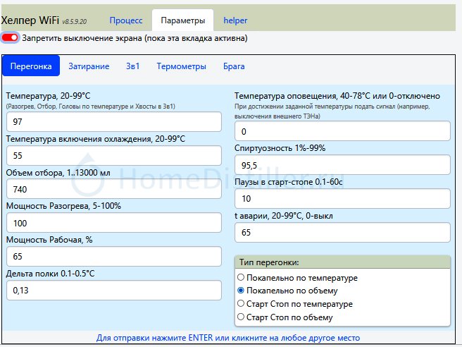Open the 3в1 sub-tab
The height and width of the screenshot is (347, 462).
132,66
